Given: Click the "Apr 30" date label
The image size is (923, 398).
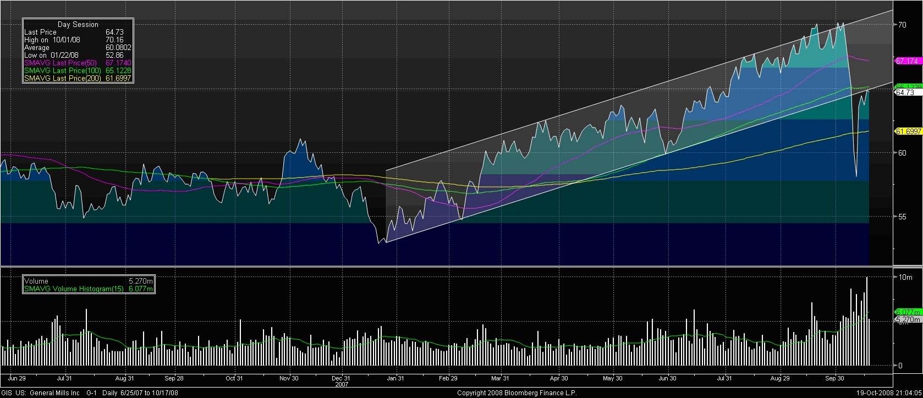Looking at the screenshot, I should click(559, 379).
